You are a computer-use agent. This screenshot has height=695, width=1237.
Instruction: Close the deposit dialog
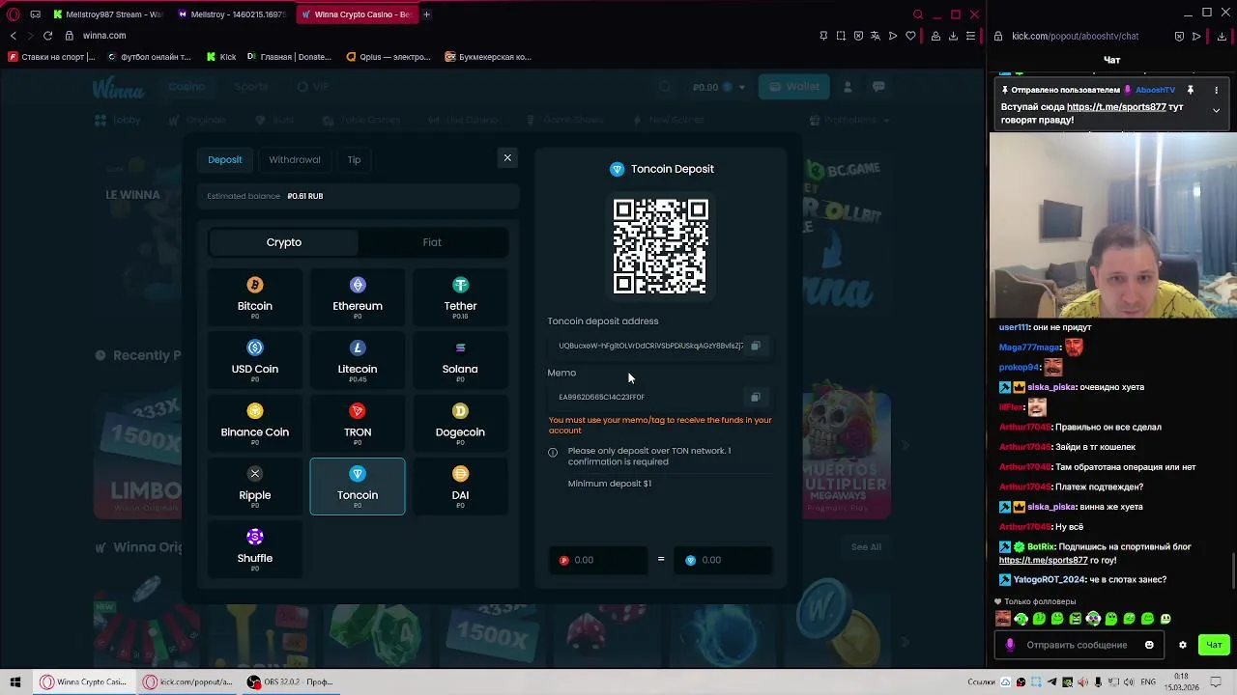[507, 158]
